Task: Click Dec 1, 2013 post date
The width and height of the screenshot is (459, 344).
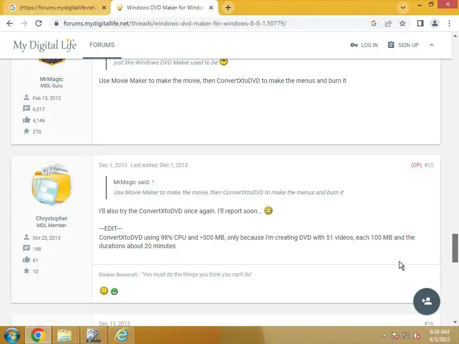Action: pos(113,165)
